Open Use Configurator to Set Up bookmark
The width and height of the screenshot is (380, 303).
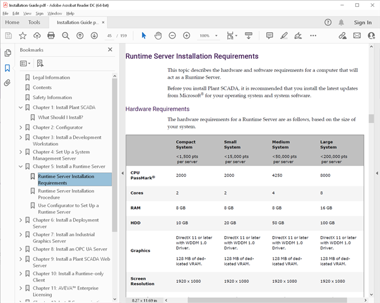pos(68,209)
